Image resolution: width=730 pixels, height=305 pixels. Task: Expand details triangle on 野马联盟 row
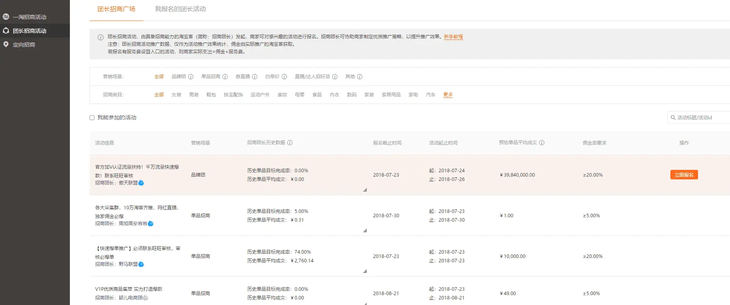pyautogui.click(x=365, y=271)
